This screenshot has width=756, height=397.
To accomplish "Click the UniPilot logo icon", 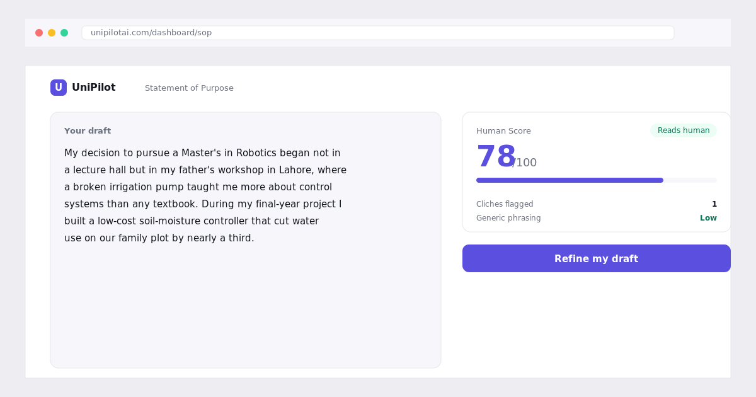I will 59,88.
